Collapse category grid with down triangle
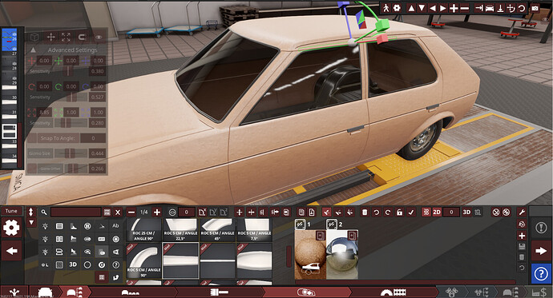 click(x=31, y=222)
